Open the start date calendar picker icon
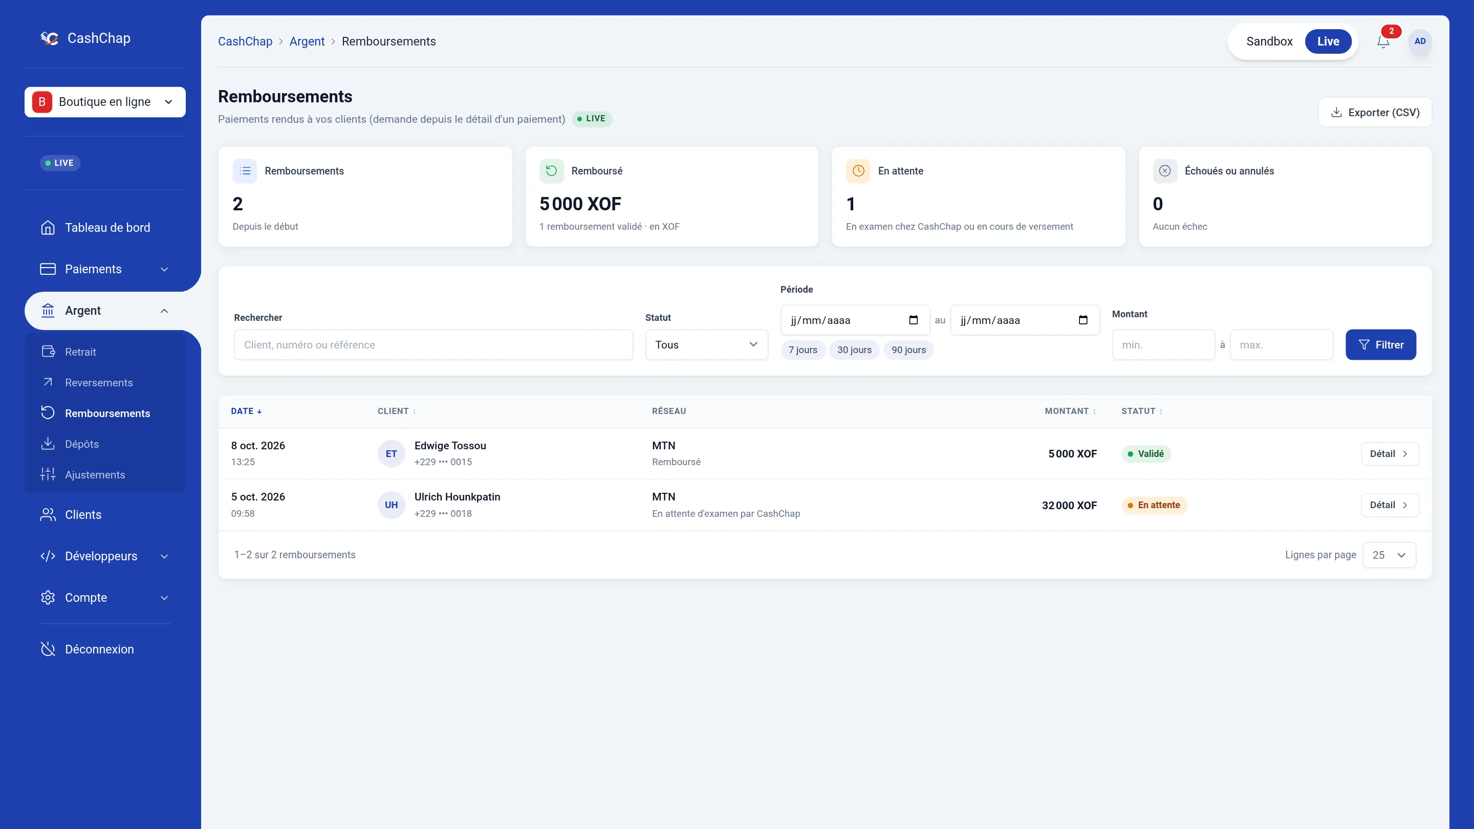Image resolution: width=1474 pixels, height=829 pixels. [x=913, y=320]
